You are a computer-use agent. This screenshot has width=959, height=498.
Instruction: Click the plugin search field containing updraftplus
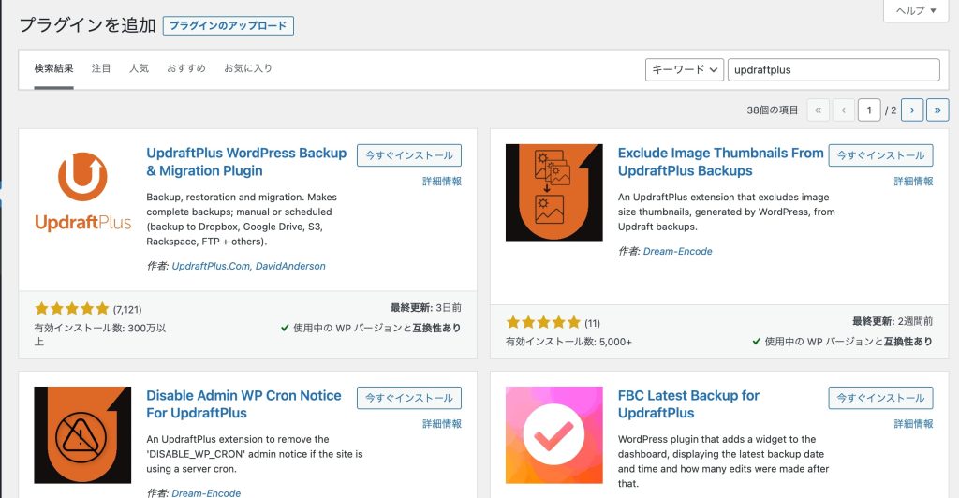[x=834, y=69]
